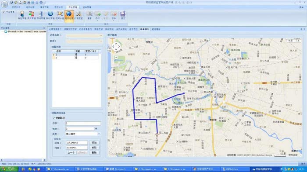Open user management two-people icon
This screenshot has height=172, width=307.
[x=31, y=15]
